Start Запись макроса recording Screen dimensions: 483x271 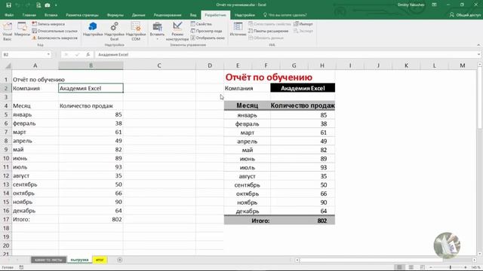point(48,24)
